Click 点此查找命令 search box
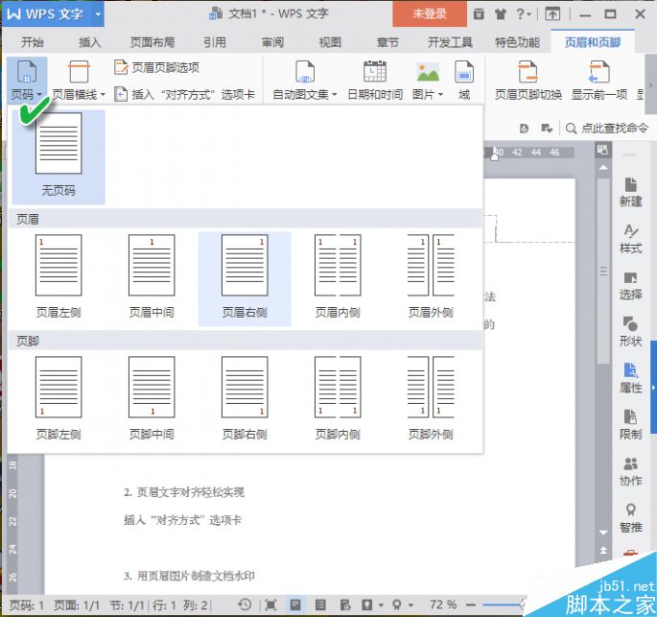The height and width of the screenshot is (617, 657). tap(607, 128)
